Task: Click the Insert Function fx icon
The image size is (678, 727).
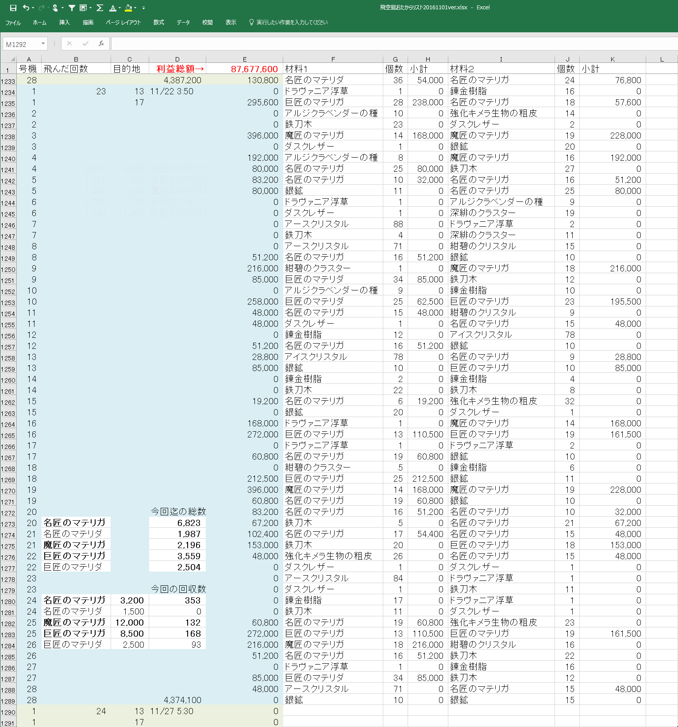Action: tap(101, 43)
